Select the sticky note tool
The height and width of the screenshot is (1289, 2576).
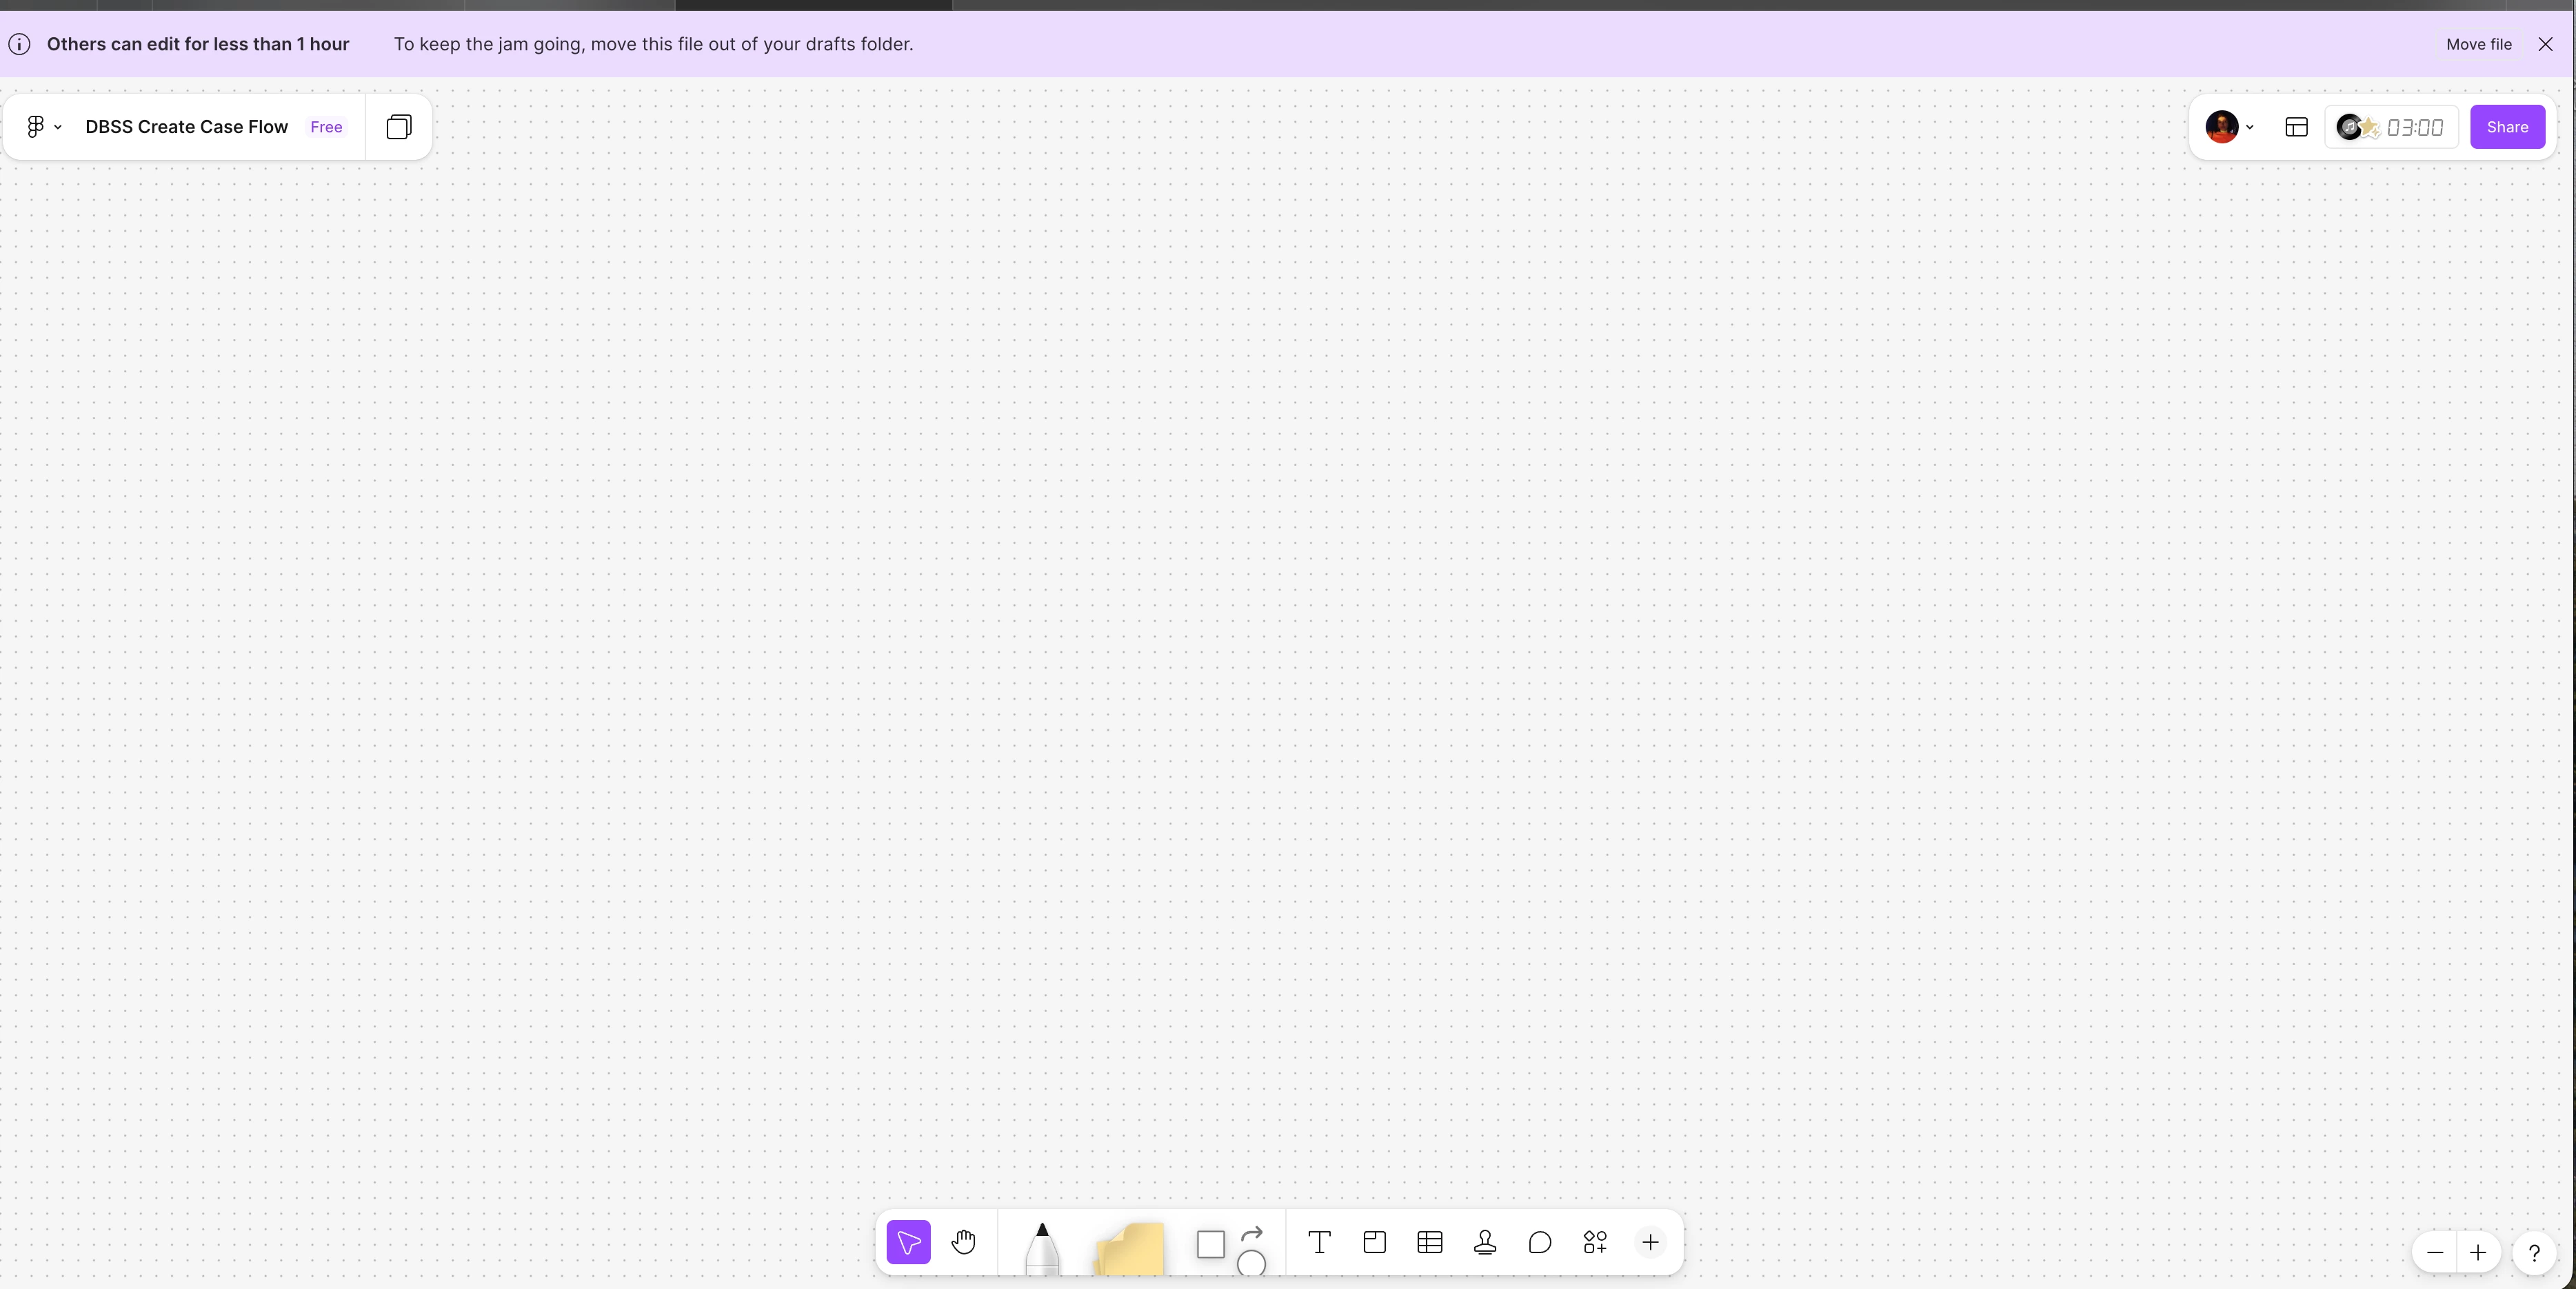tap(1130, 1248)
